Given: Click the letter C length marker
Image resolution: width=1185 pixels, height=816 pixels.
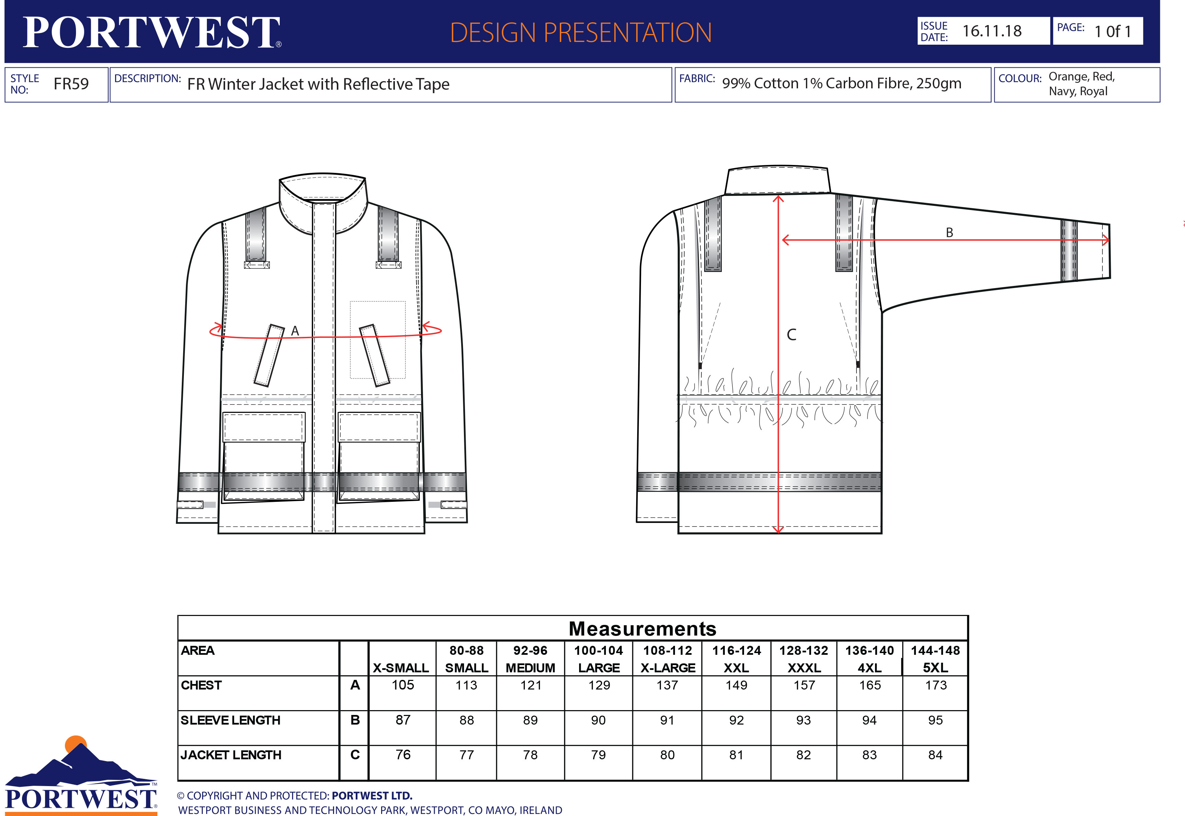Looking at the screenshot, I should pyautogui.click(x=791, y=334).
